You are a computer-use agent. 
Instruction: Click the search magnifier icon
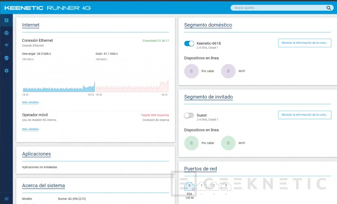point(328,8)
